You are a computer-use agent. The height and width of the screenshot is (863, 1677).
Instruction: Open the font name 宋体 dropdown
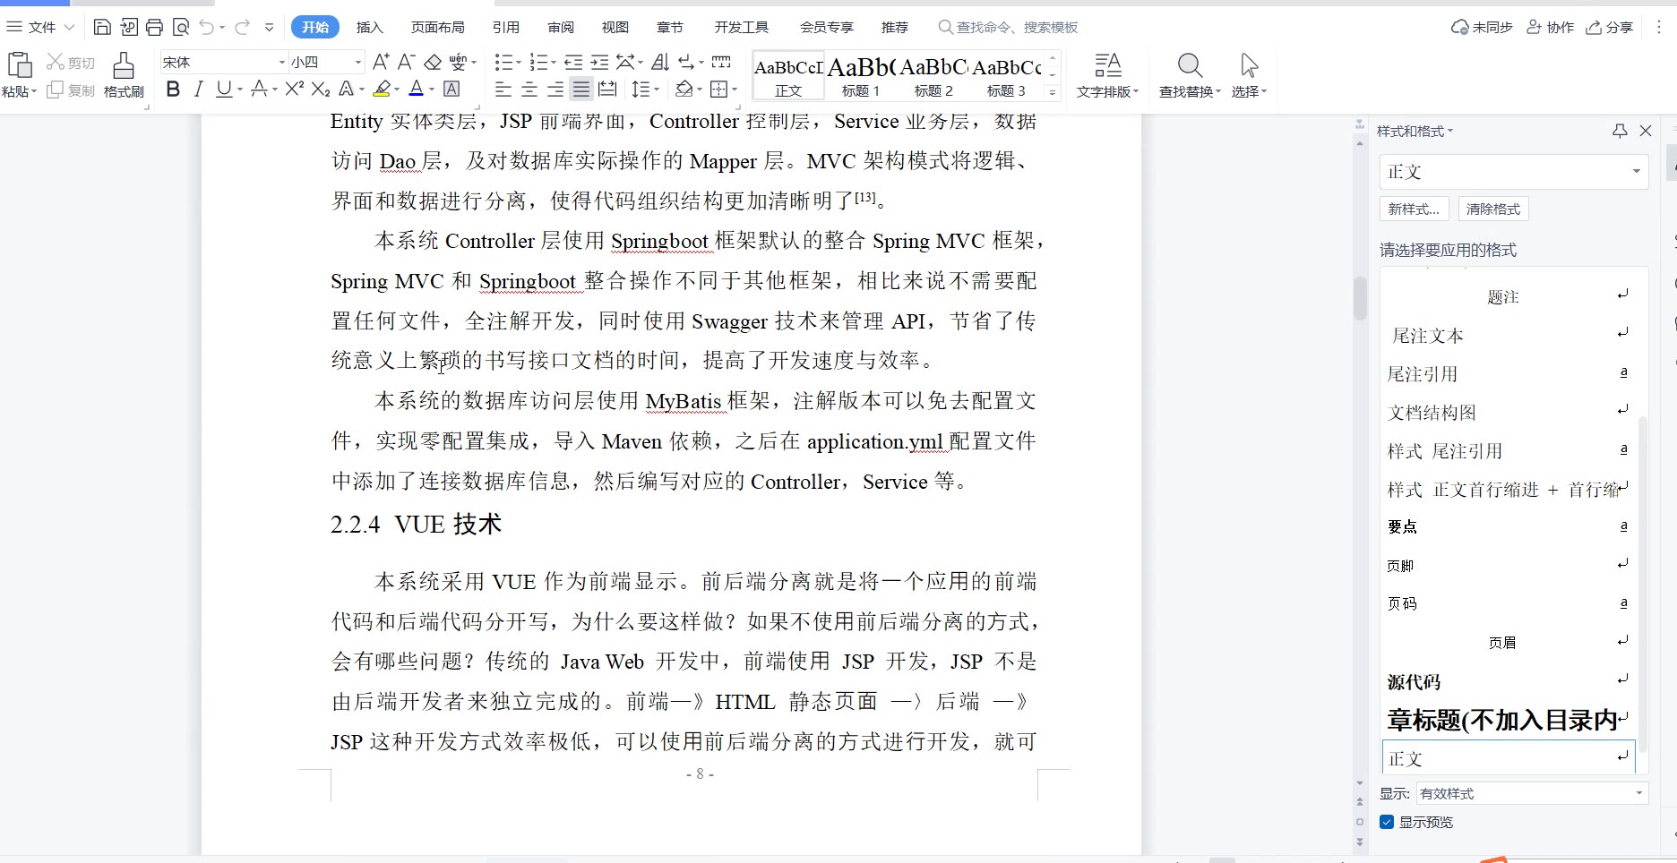pyautogui.click(x=281, y=62)
